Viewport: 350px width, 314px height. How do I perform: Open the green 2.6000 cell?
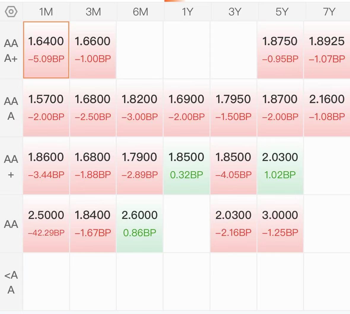coord(140,224)
